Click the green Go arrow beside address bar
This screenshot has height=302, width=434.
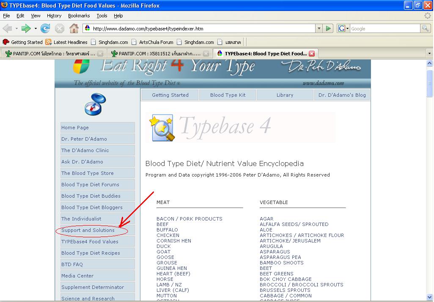tap(328, 28)
